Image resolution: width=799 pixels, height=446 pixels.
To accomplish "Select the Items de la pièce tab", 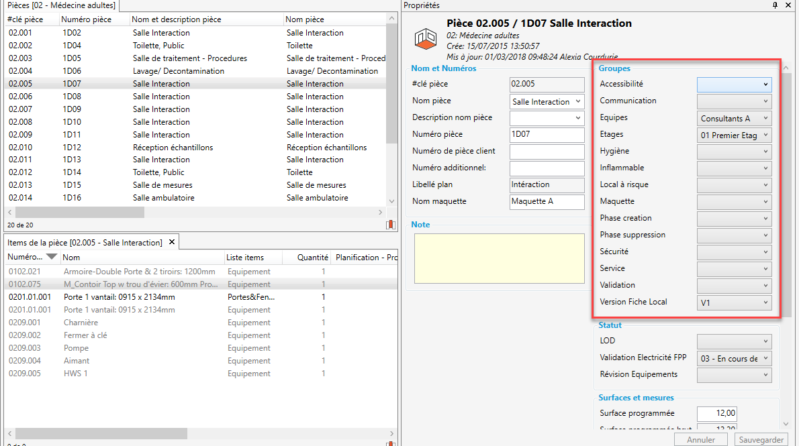I will click(84, 242).
